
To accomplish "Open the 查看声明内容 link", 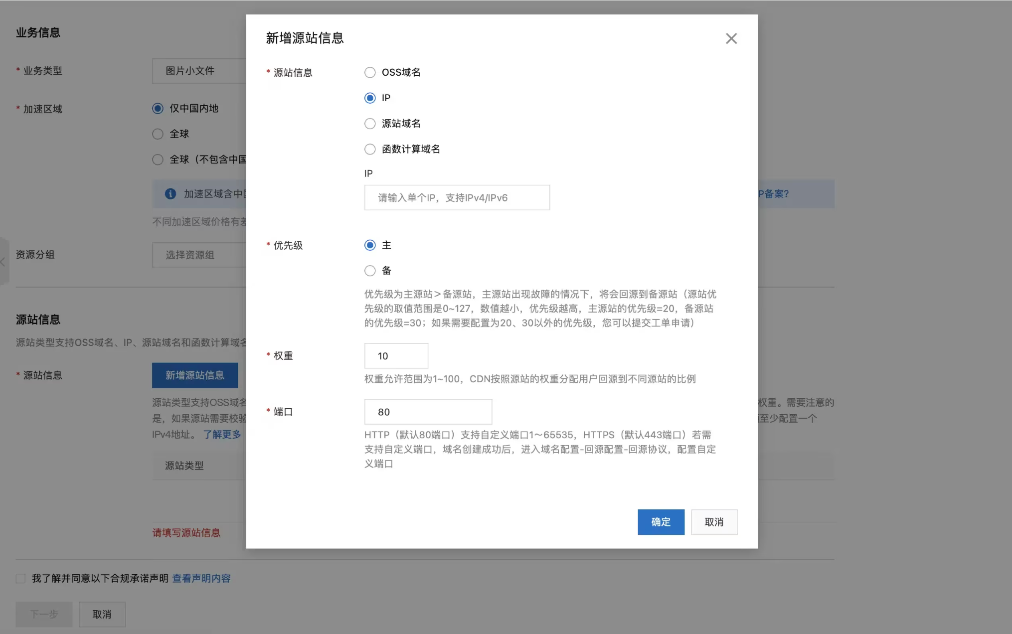I will pos(201,578).
